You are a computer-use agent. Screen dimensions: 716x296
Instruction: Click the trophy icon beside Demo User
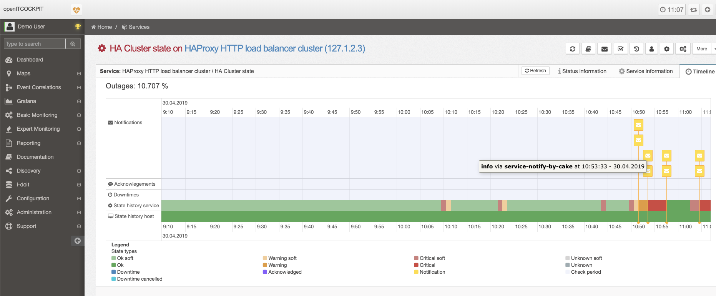coord(78,27)
